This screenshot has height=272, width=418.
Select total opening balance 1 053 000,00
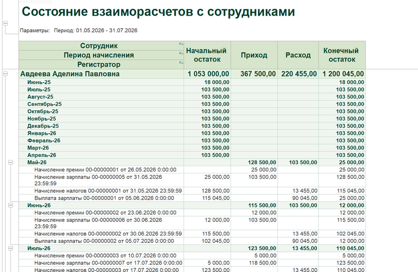coord(207,74)
